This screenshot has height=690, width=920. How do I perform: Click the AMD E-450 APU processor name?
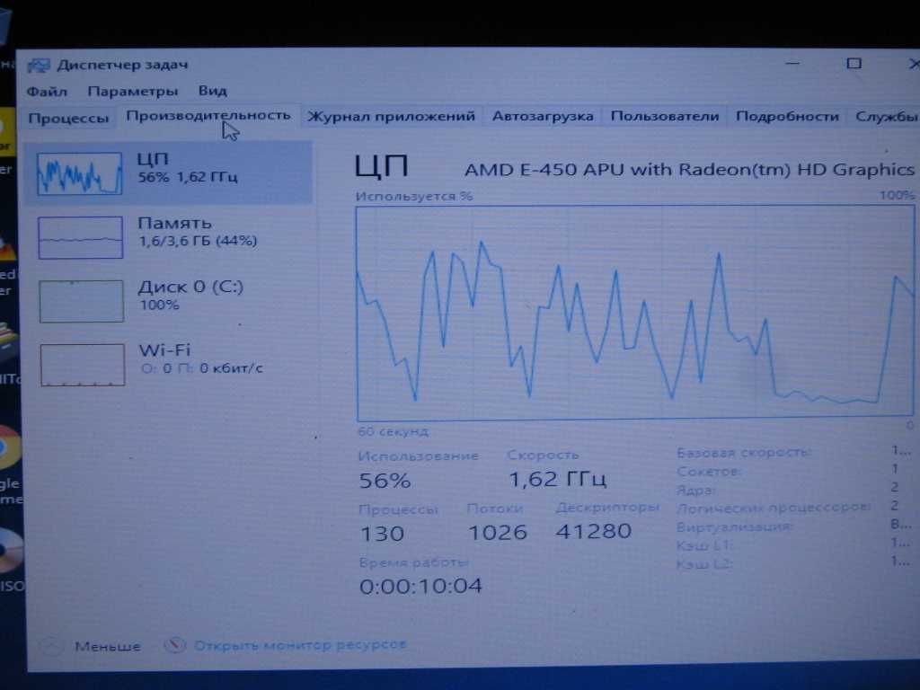(689, 170)
